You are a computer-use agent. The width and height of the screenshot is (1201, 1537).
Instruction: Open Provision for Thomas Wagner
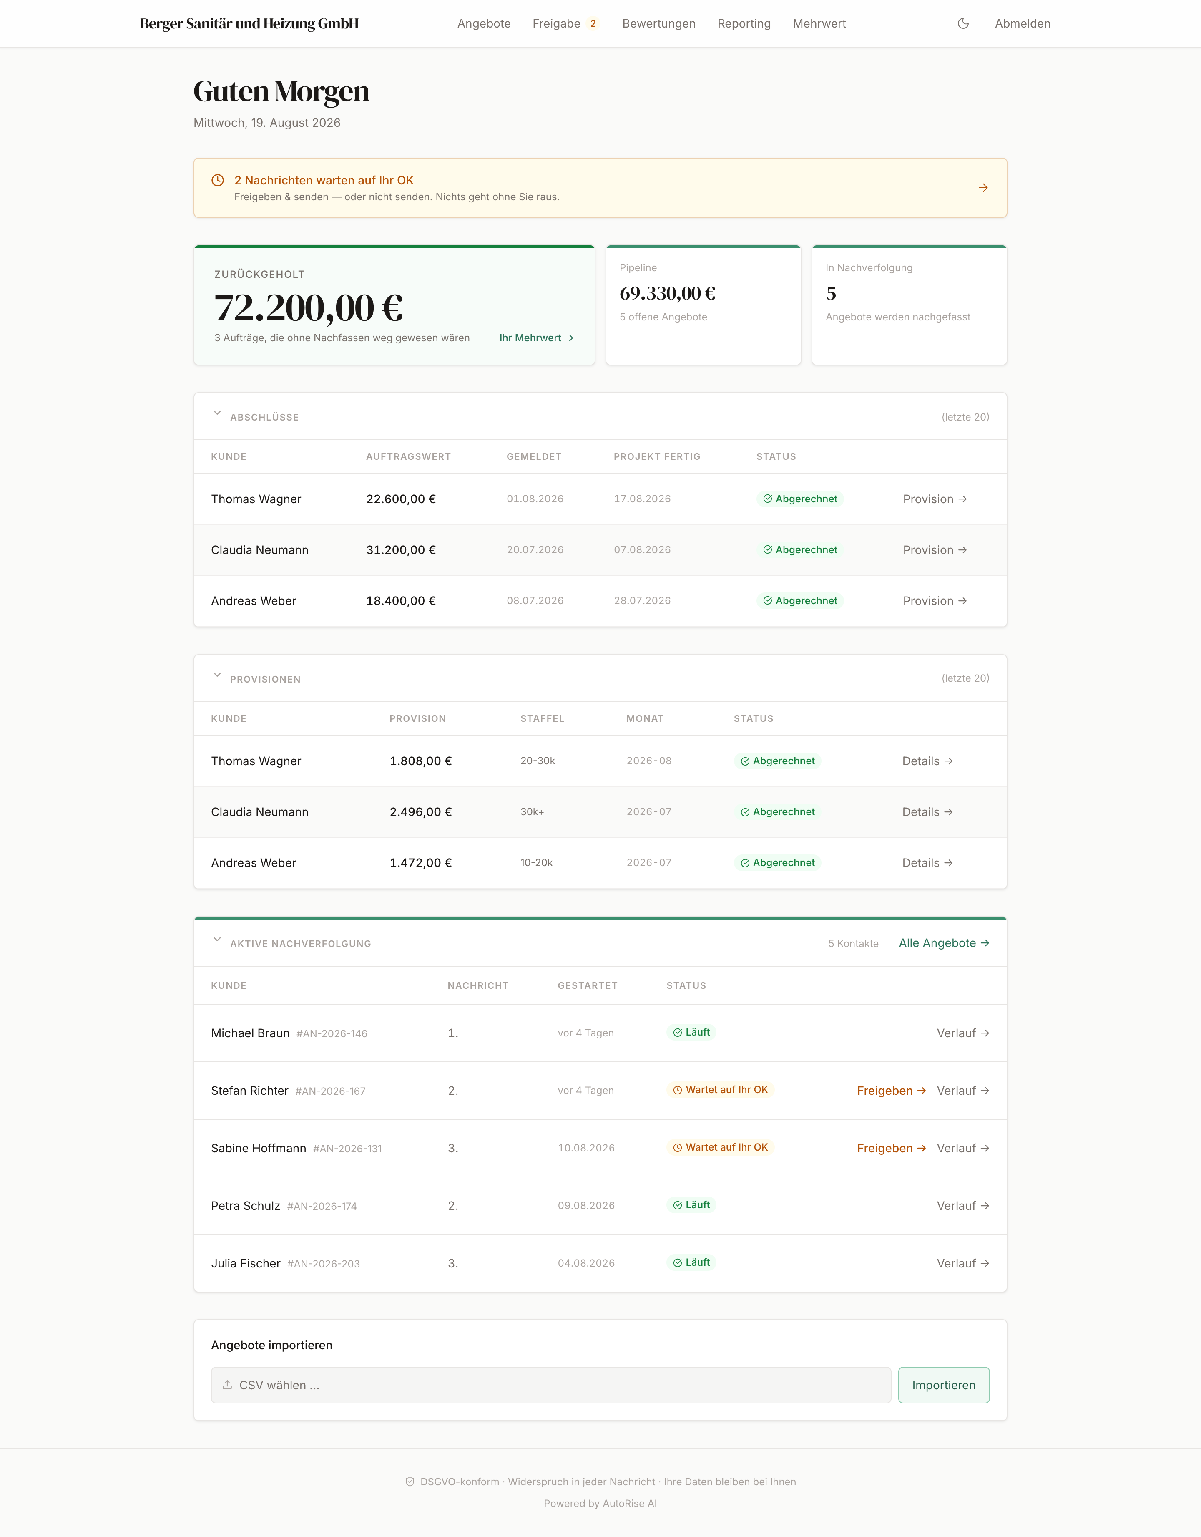tap(935, 499)
